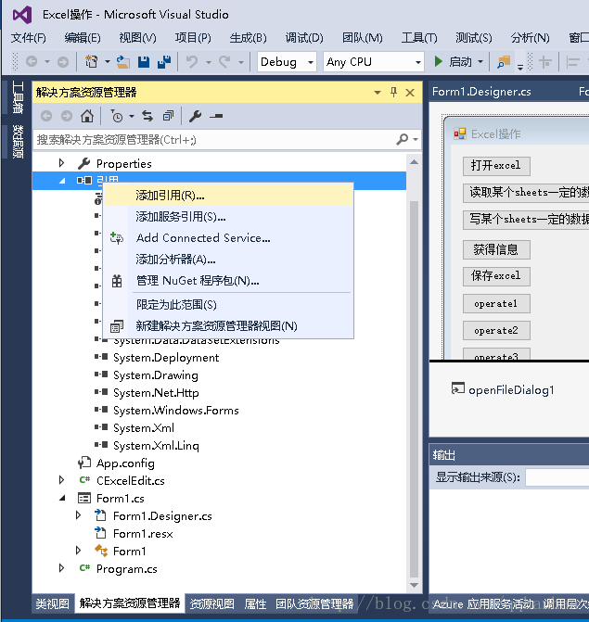The width and height of the screenshot is (589, 622).
Task: Expand the CExcelEdit.cs node
Action: tap(61, 480)
